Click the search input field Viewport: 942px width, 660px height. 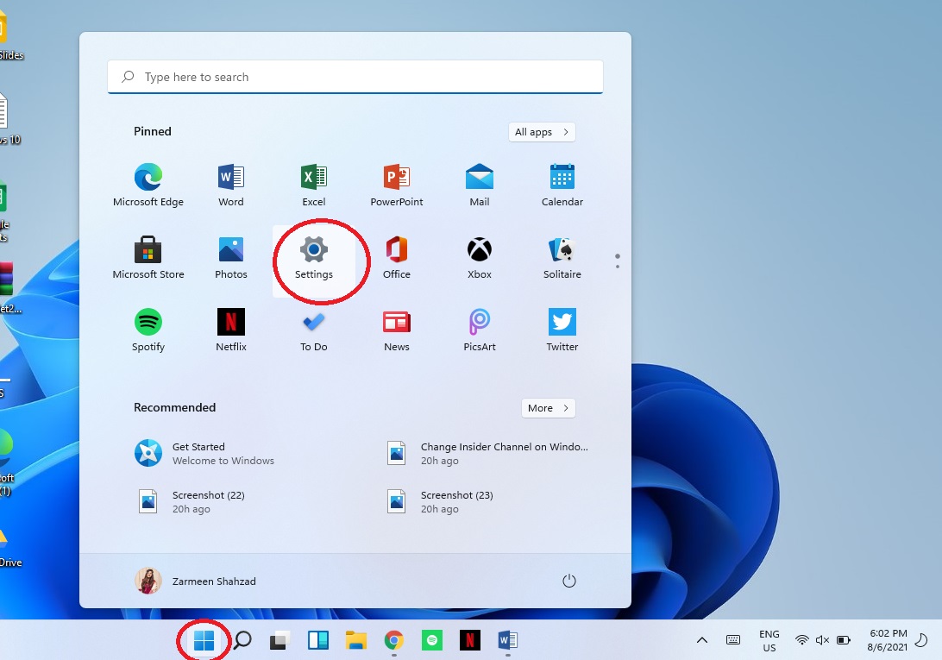tap(355, 77)
